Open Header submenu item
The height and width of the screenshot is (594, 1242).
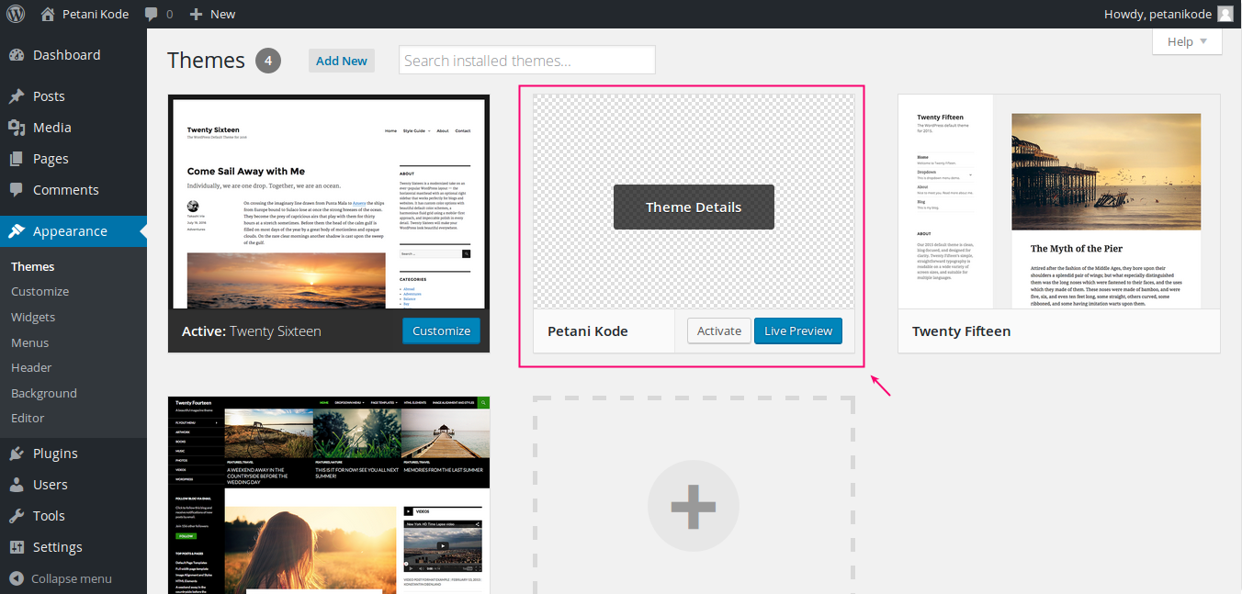click(x=31, y=367)
